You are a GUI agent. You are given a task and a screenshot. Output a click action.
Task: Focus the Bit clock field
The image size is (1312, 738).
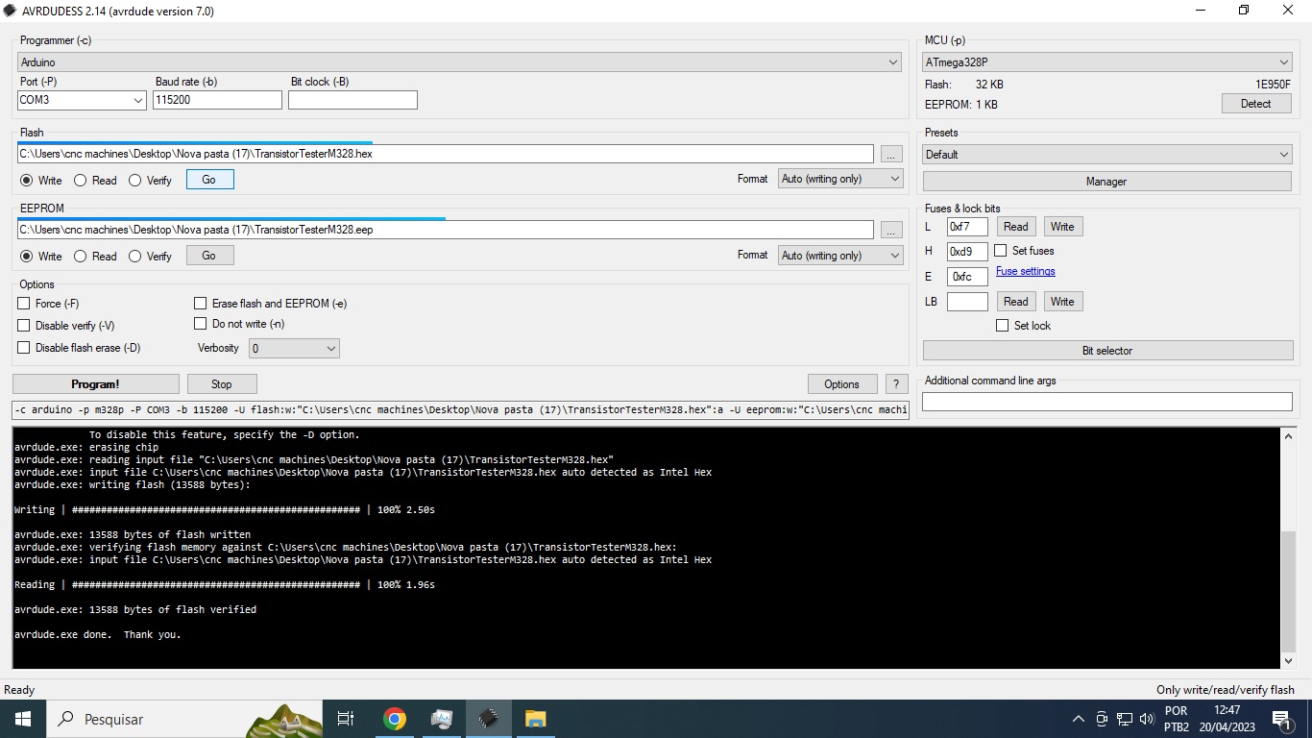353,100
